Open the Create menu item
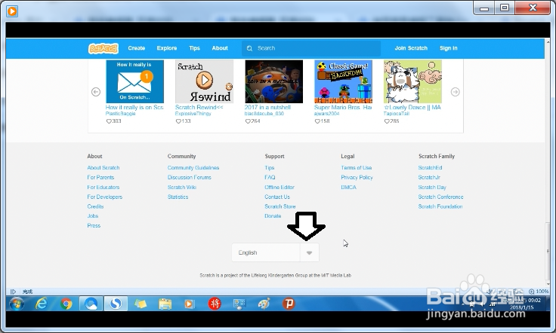The width and height of the screenshot is (556, 333). pyautogui.click(x=137, y=48)
